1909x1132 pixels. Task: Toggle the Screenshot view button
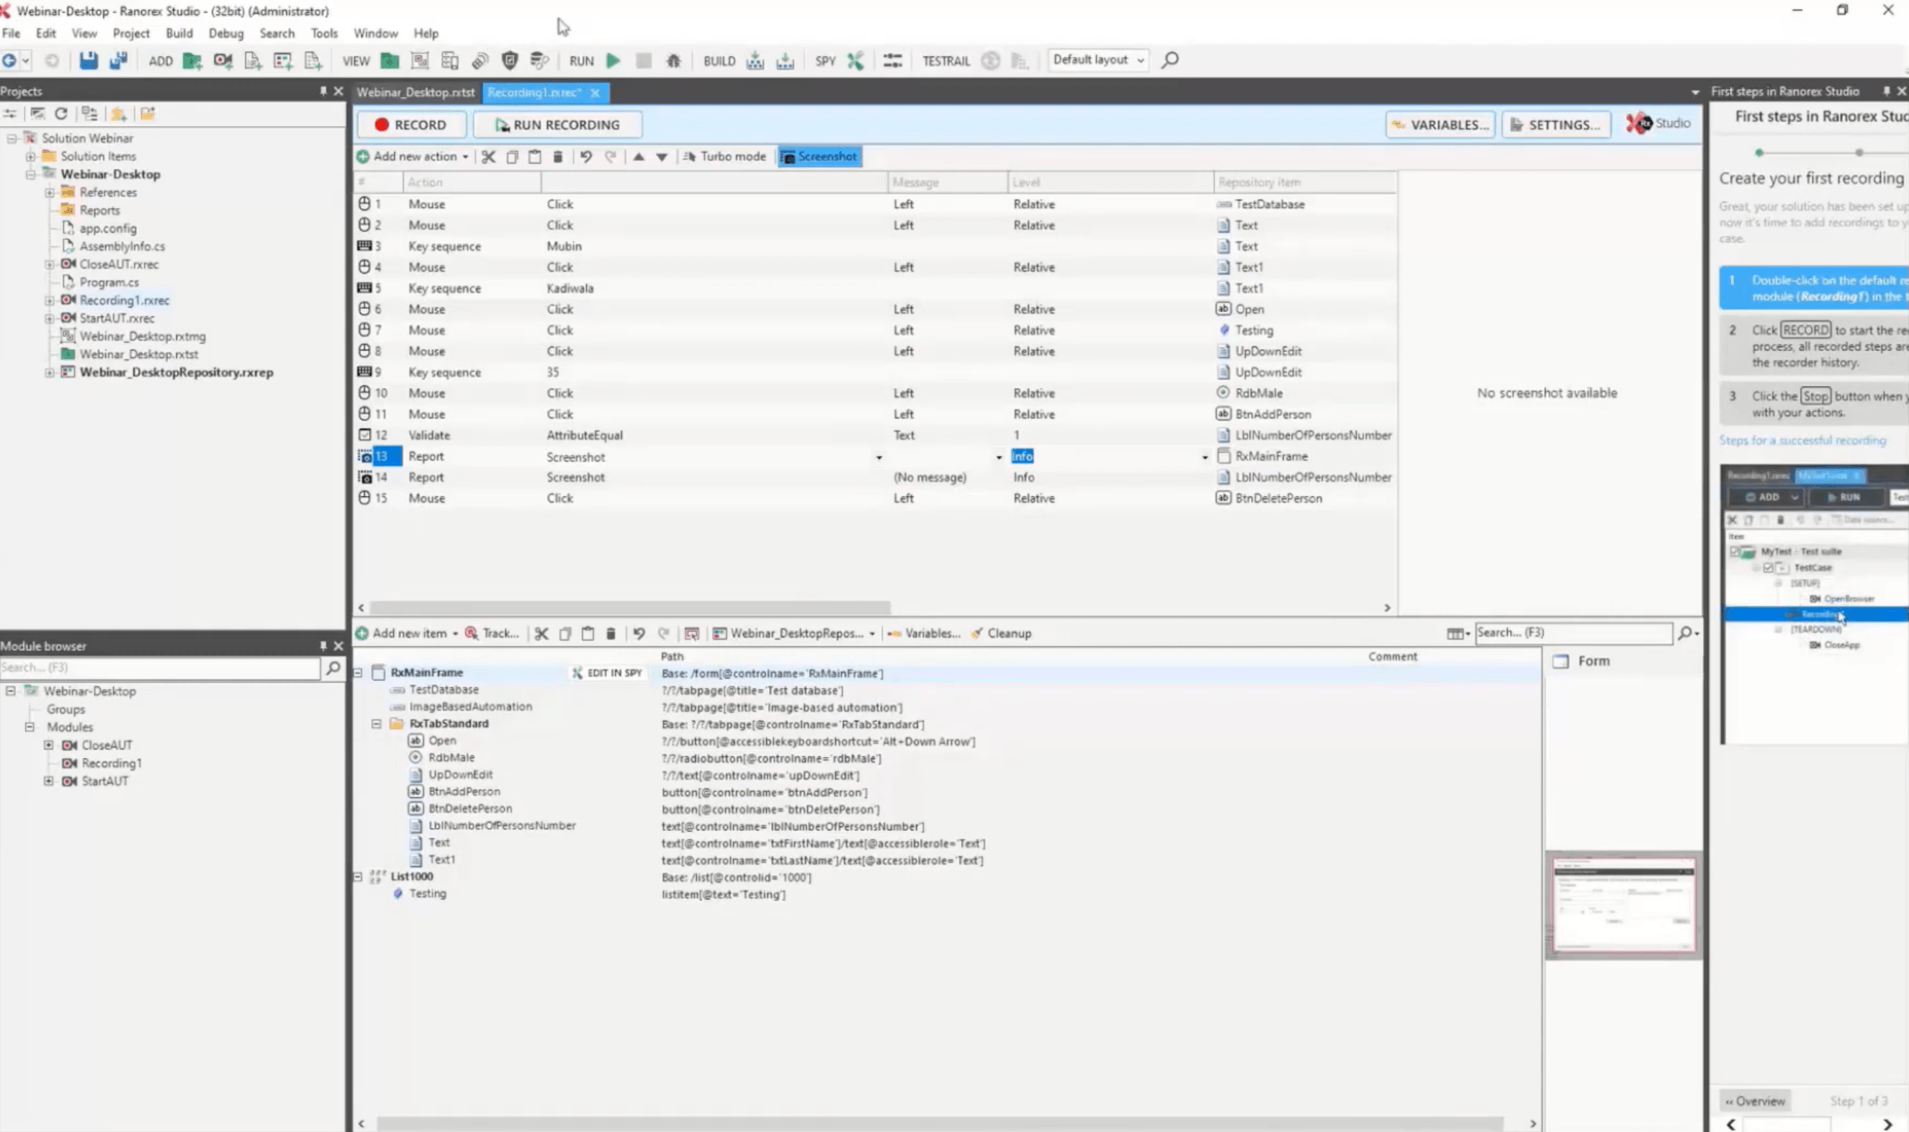(819, 157)
